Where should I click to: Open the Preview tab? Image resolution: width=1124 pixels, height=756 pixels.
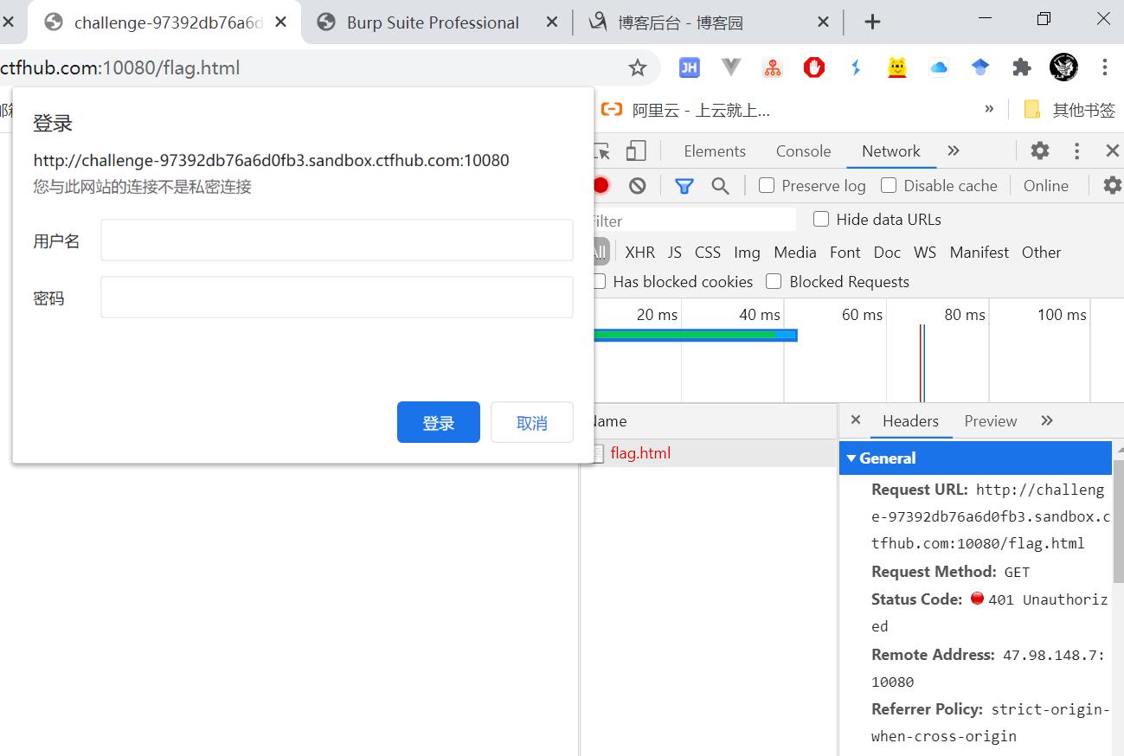point(991,420)
